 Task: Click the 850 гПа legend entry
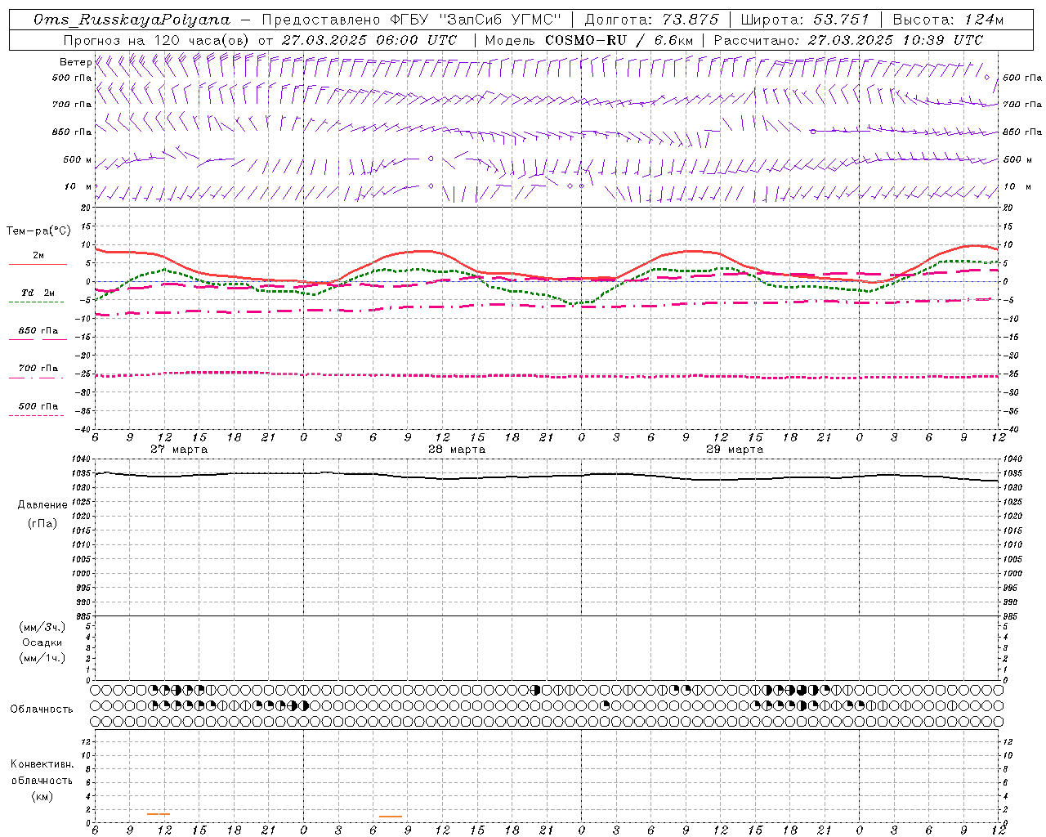(38, 331)
